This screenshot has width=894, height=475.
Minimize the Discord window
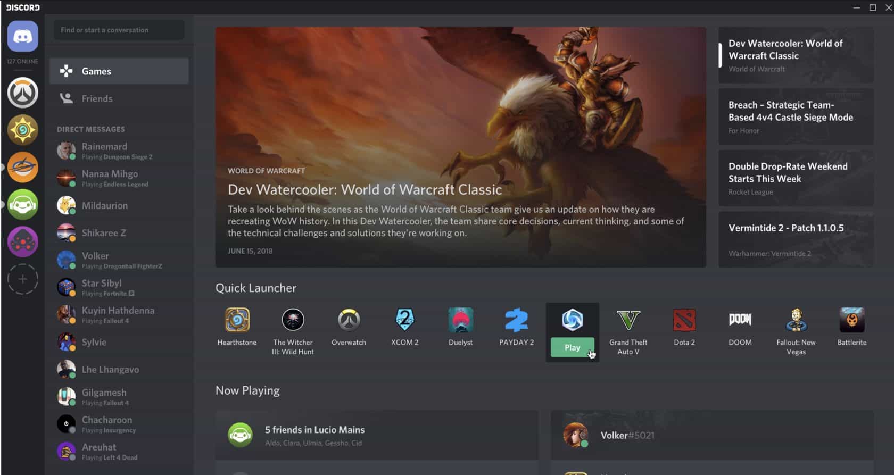[x=856, y=7]
